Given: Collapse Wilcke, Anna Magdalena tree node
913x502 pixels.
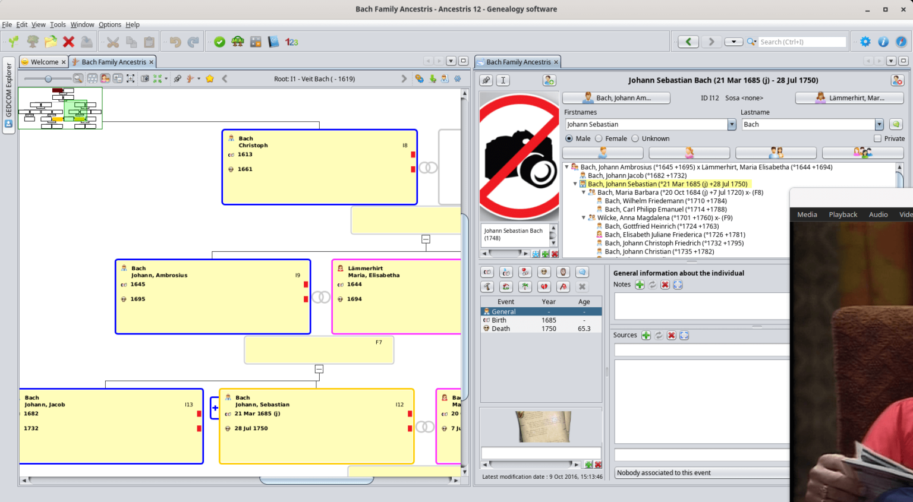Looking at the screenshot, I should point(583,218).
